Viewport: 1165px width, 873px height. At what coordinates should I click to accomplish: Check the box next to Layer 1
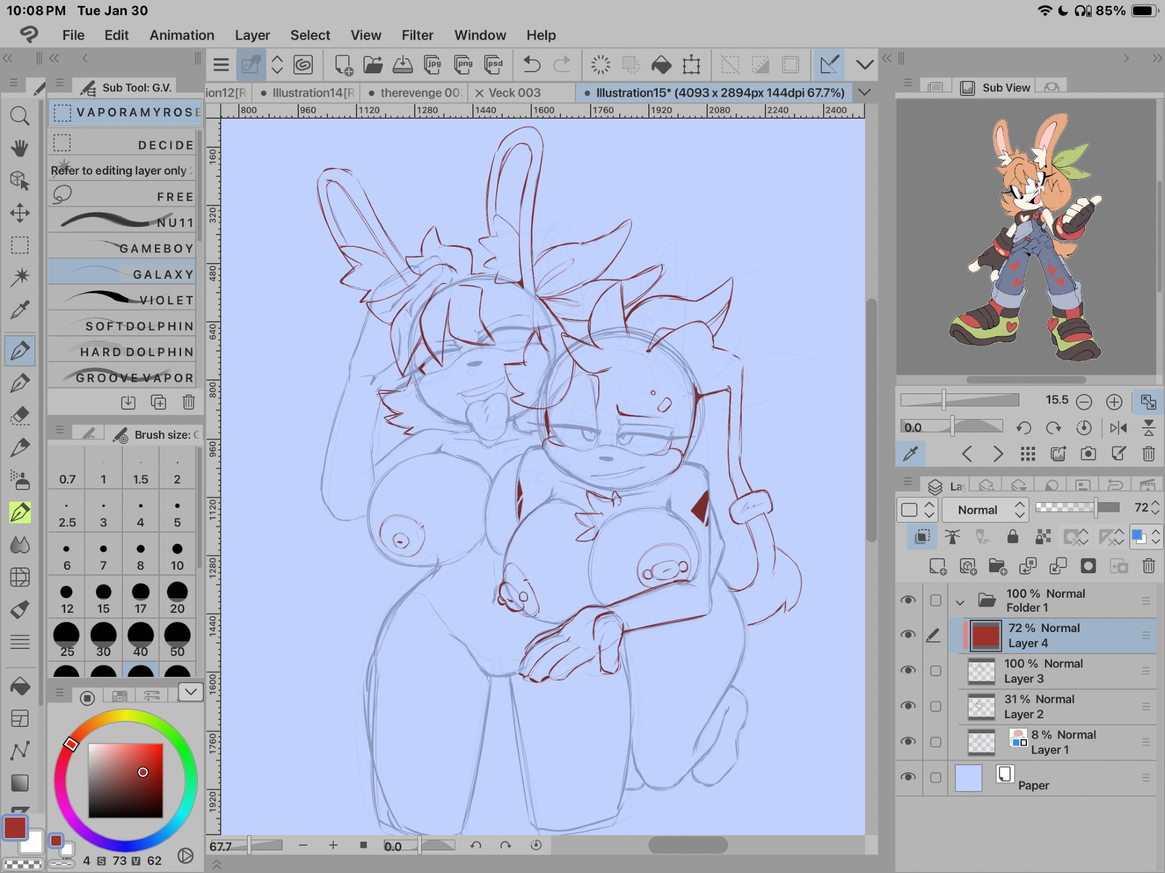click(935, 742)
